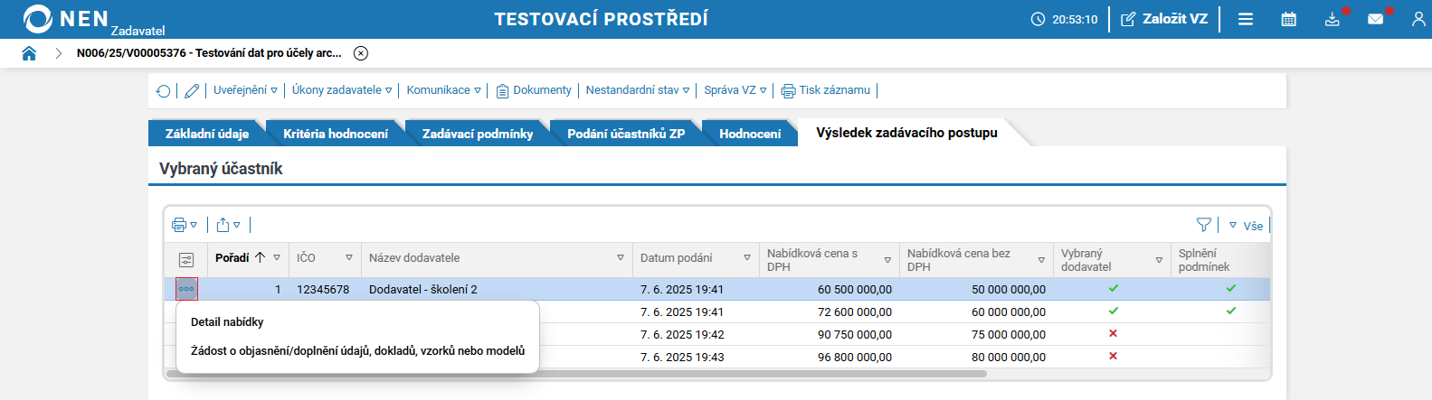Open the messages envelope icon
The width and height of the screenshot is (1432, 400).
(x=1376, y=19)
